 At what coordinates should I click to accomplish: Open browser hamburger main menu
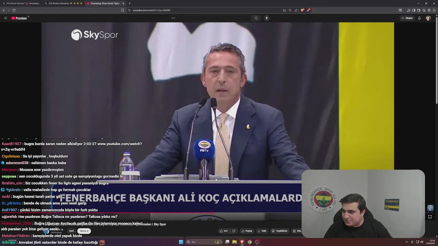coord(434,10)
